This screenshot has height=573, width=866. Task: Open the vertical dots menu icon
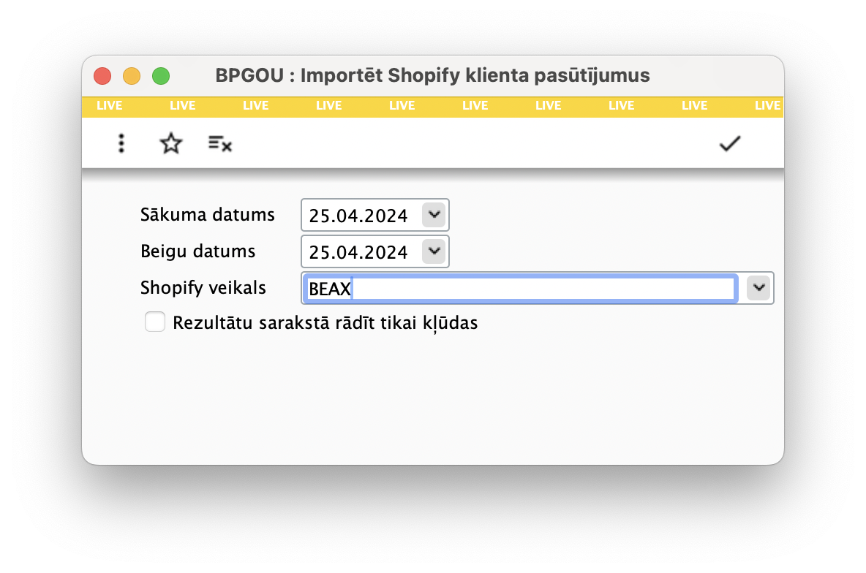coord(121,143)
